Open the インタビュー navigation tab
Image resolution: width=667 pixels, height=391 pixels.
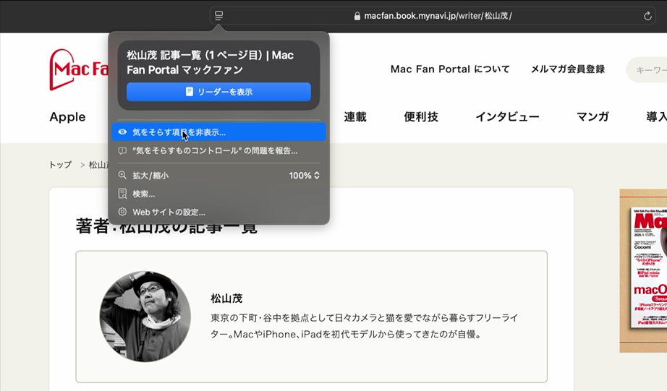point(507,117)
